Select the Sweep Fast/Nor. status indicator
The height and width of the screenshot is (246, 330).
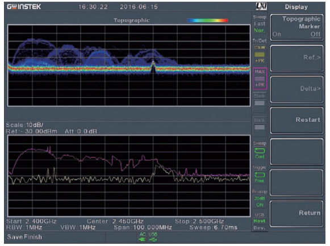(260, 24)
